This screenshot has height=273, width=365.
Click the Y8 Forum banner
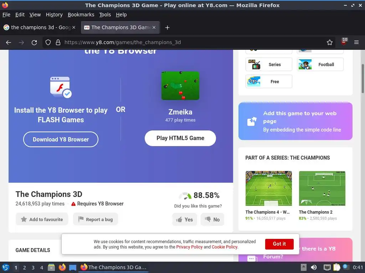tap(295, 250)
